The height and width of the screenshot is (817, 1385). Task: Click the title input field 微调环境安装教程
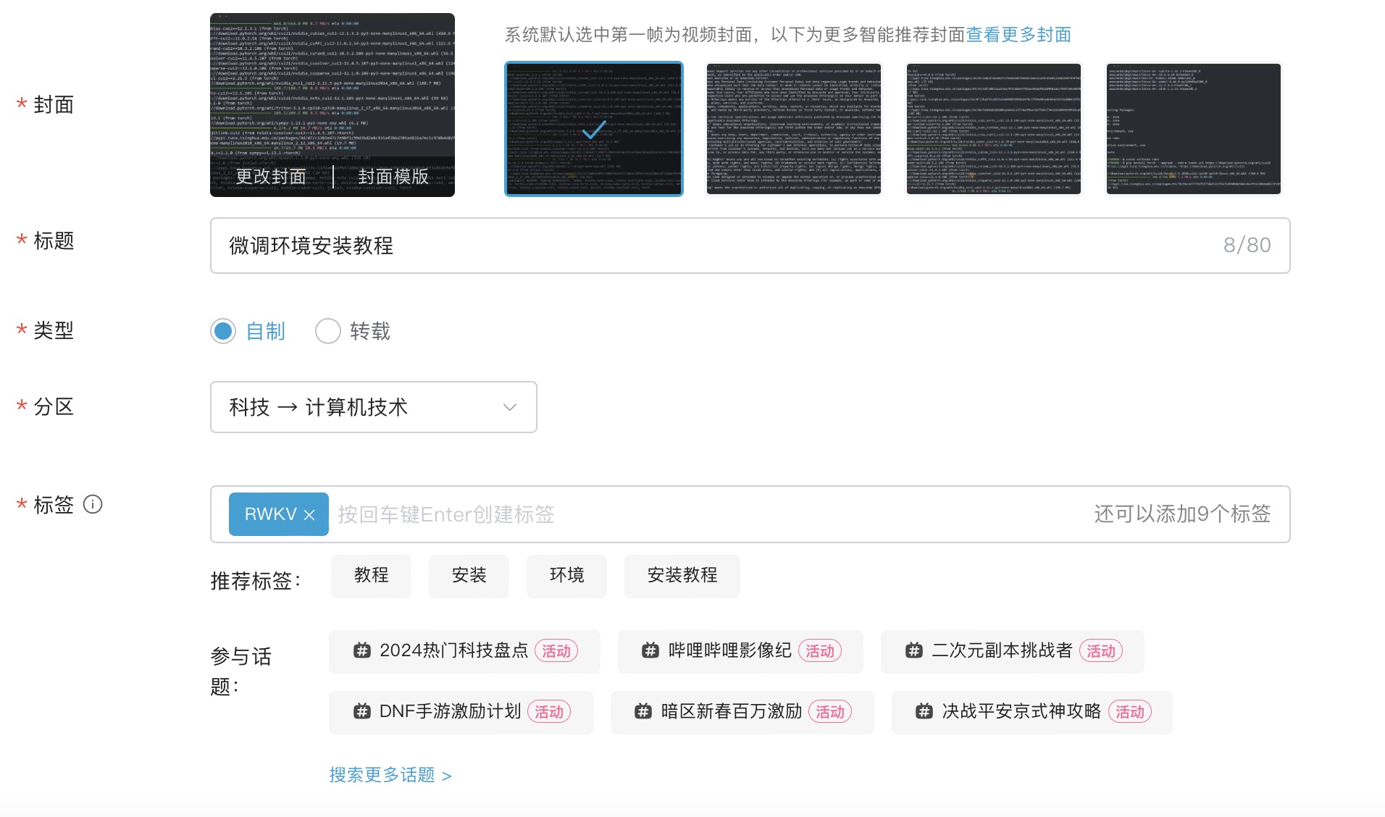pyautogui.click(x=724, y=246)
